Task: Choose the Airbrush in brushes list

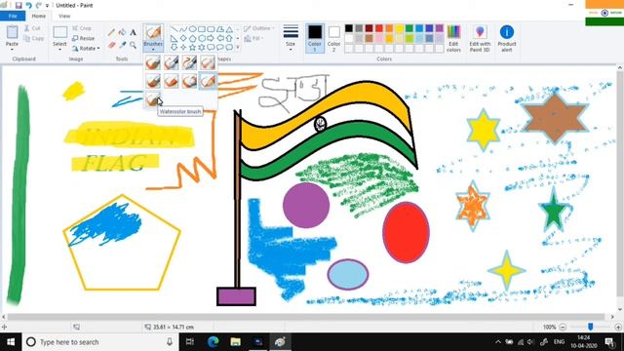Action: coord(208,62)
